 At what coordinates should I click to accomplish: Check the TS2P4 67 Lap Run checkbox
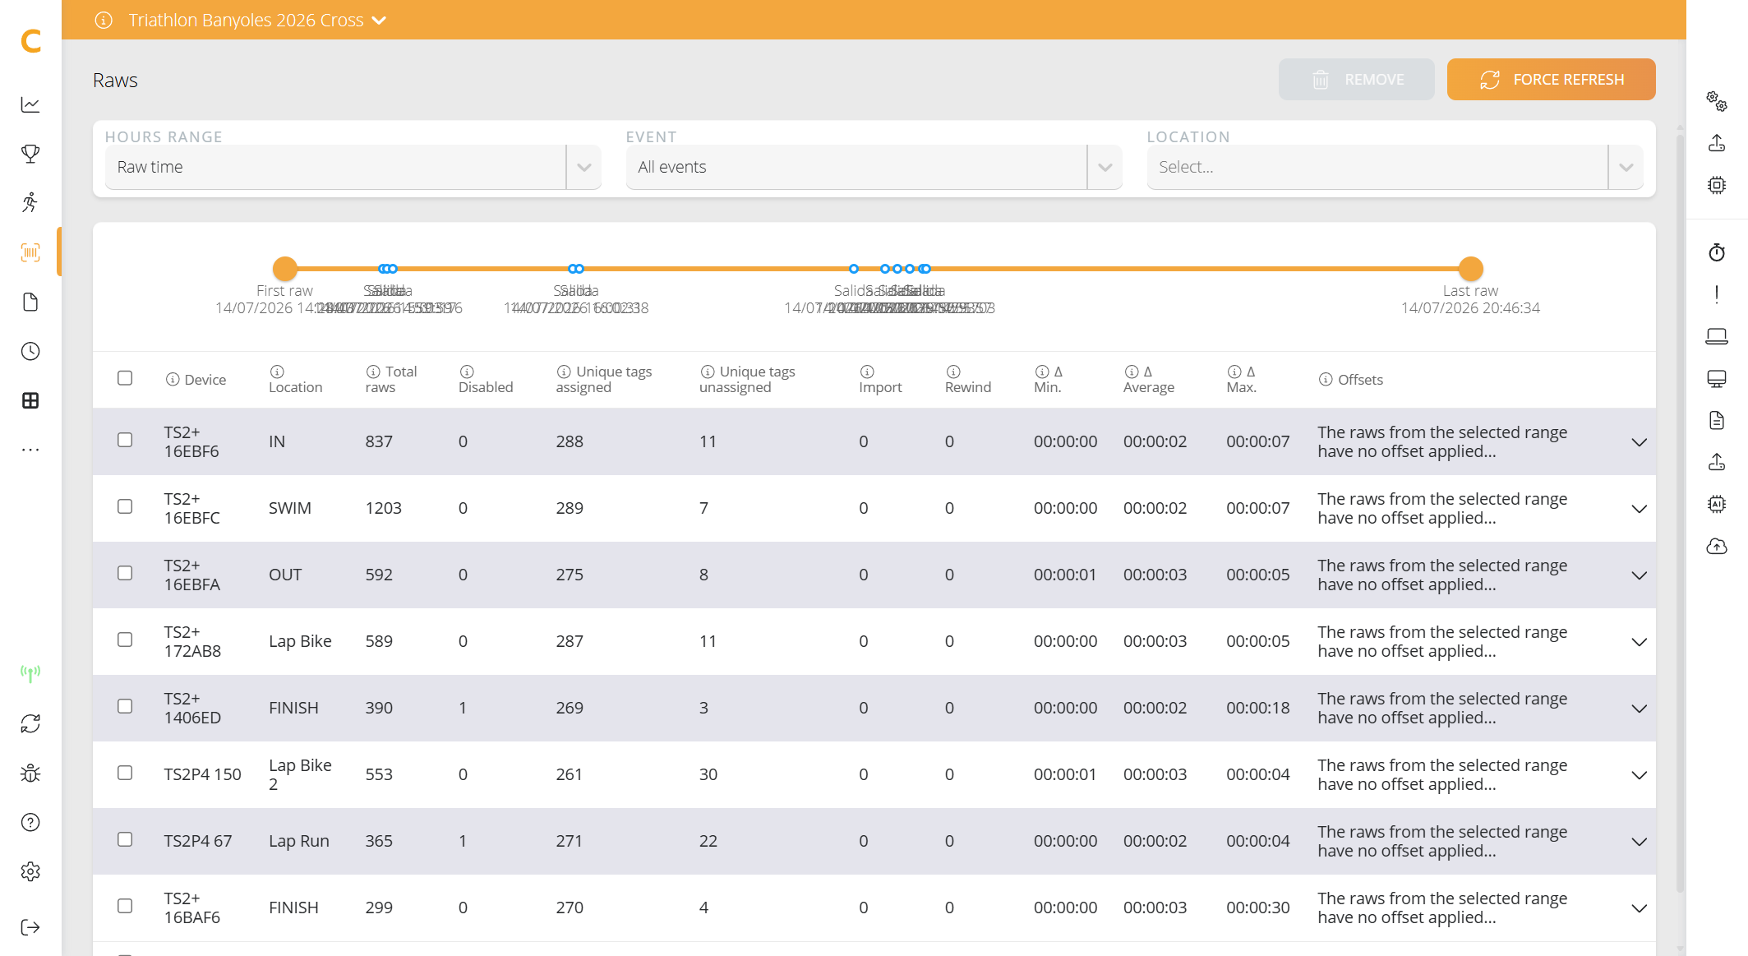point(125,839)
